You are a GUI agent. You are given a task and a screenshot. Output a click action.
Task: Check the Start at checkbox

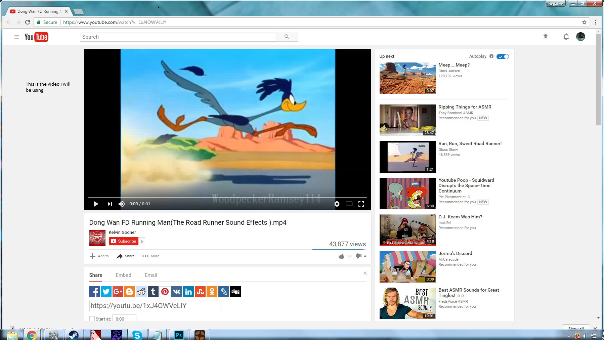[92, 319]
